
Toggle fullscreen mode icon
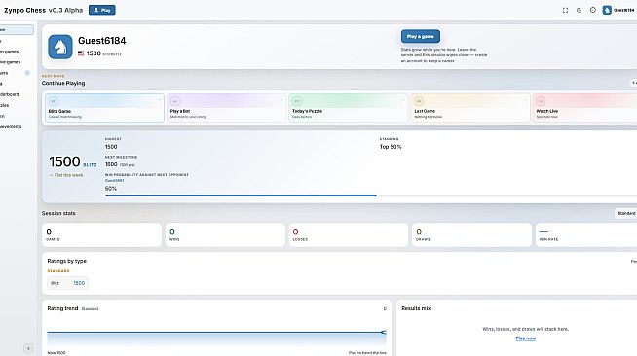point(565,10)
